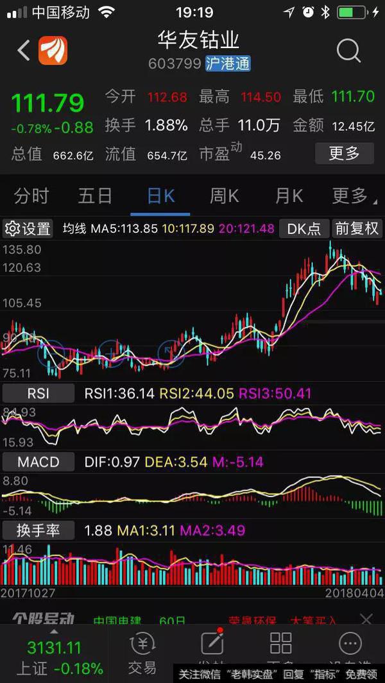The width and height of the screenshot is (385, 683).
Task: Switch to the 周K tab
Action: pyautogui.click(x=225, y=196)
